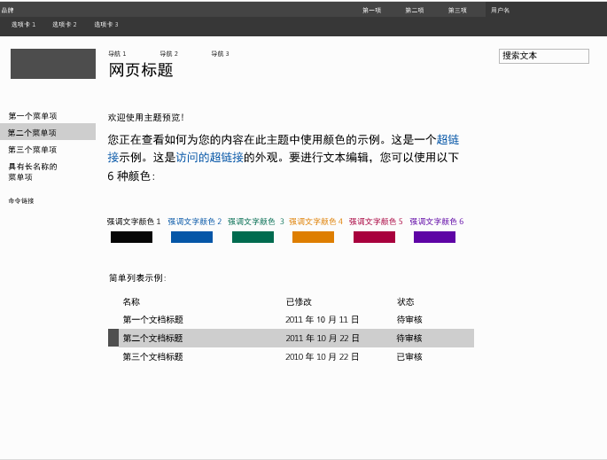Click 第一项 in the top bar
607x460 pixels.
[371, 11]
